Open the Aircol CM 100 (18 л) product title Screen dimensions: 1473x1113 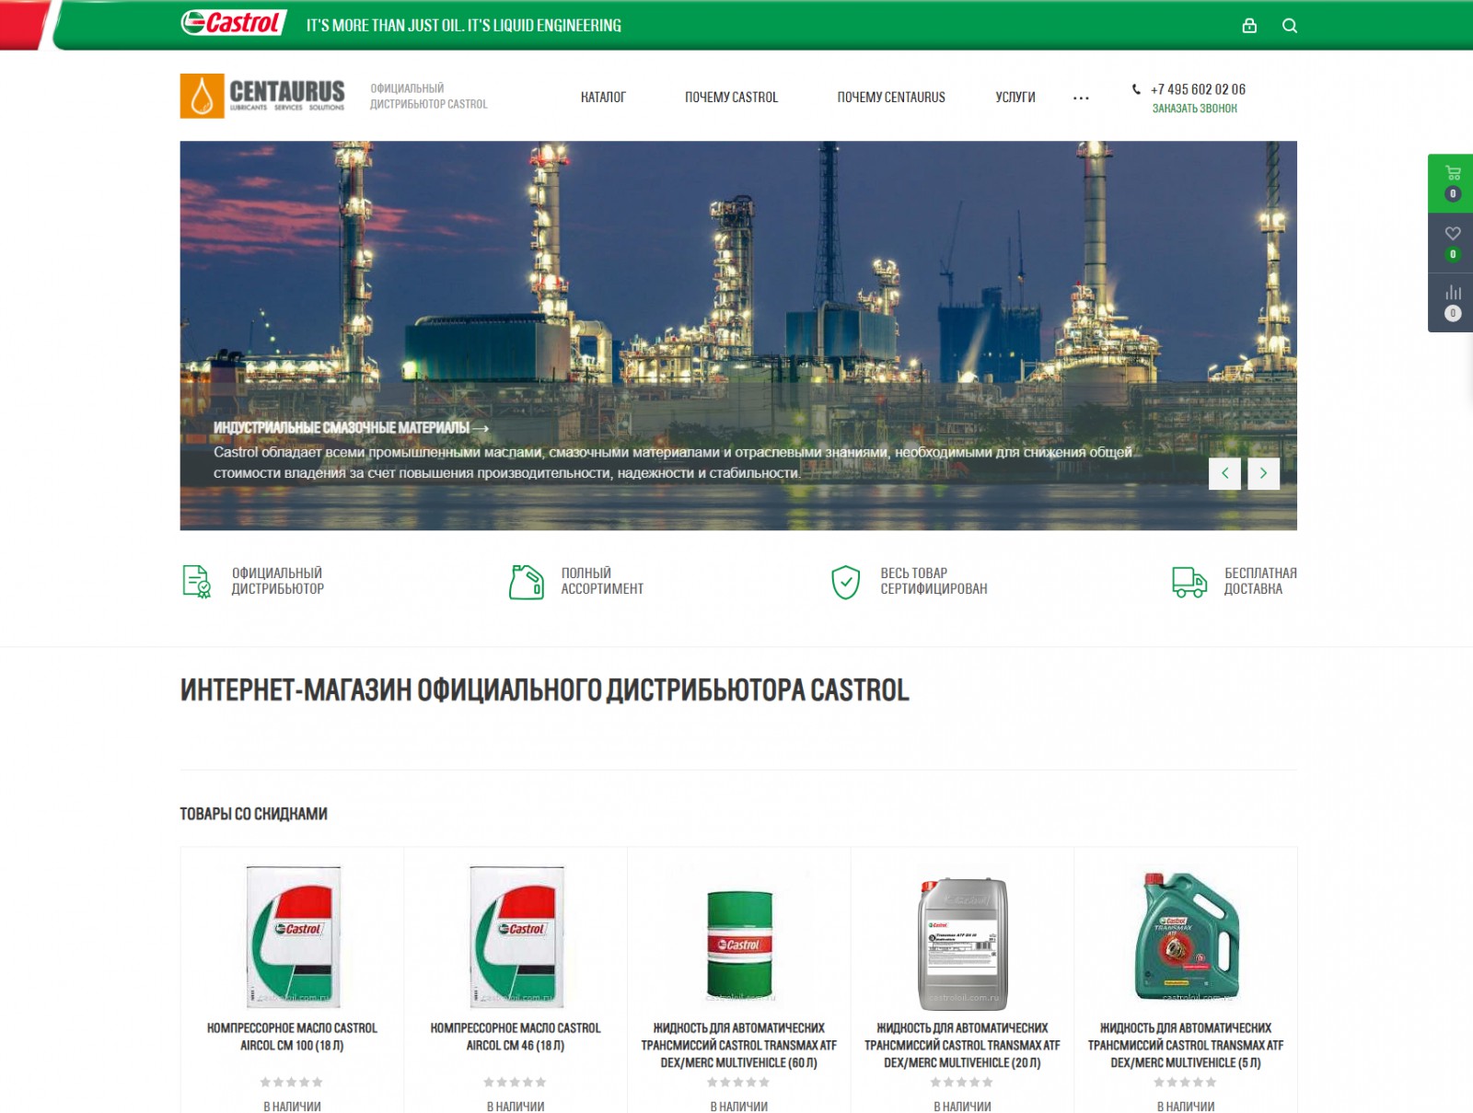click(x=292, y=1037)
